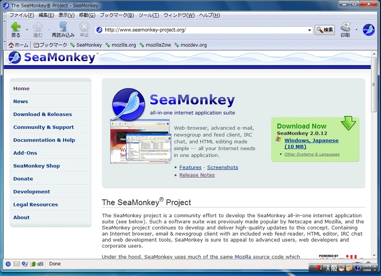Click the application screenshot thumbnail image
381x276 pixels.
(x=140, y=141)
